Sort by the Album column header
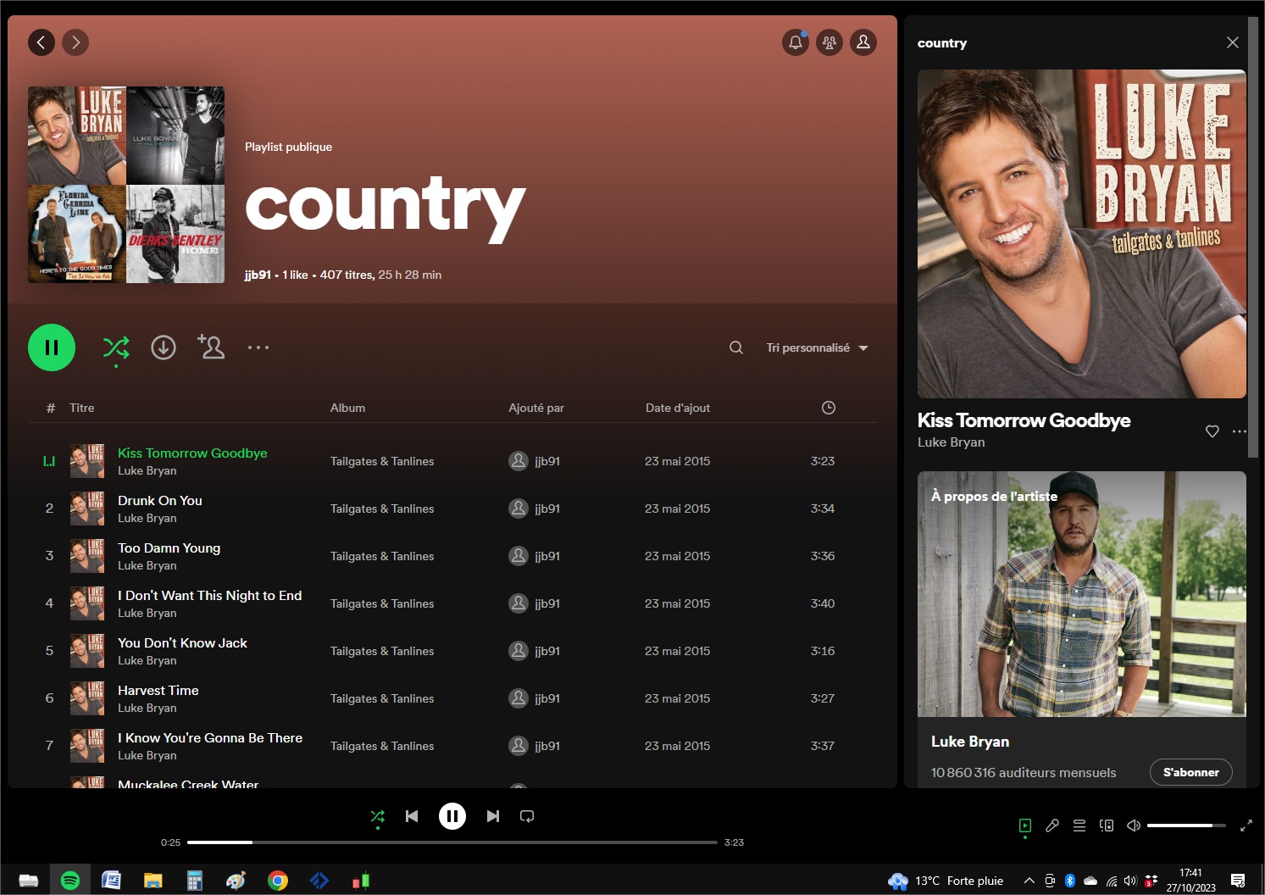Screen dimensions: 1265x895 coord(347,408)
